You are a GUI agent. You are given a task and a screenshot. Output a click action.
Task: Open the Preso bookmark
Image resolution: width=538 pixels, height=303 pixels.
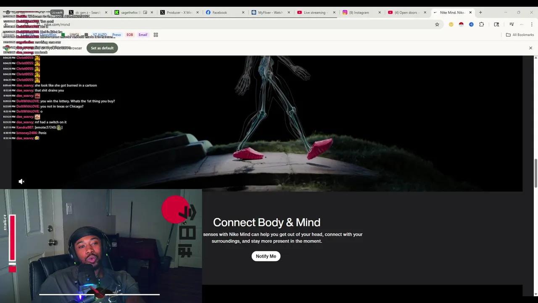[x=116, y=35]
